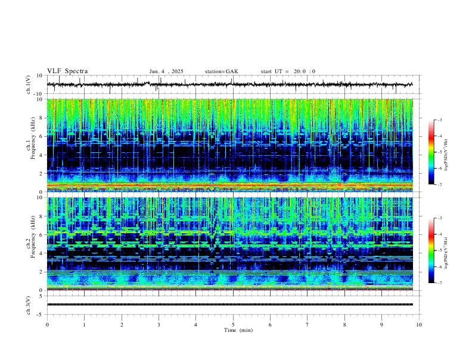
Task: Click the ch.2 spectrogram plot
Action: (x=229, y=244)
